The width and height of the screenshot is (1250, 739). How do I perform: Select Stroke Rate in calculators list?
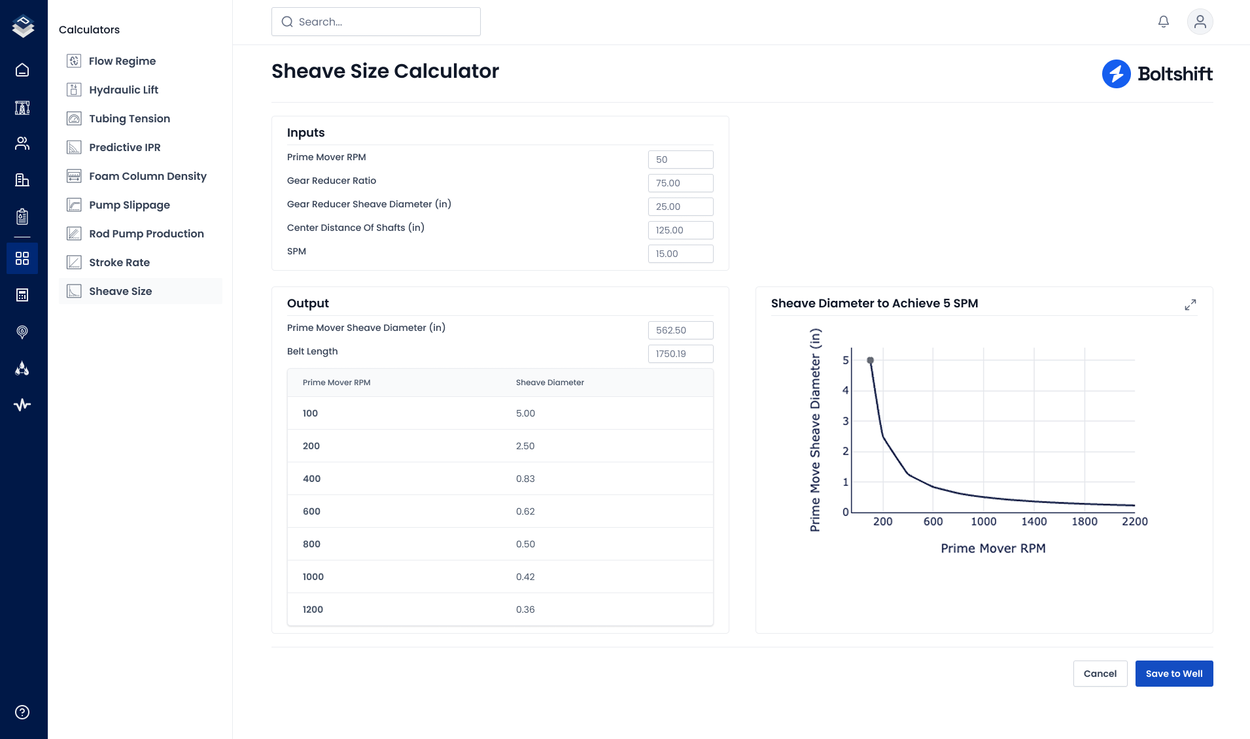pyautogui.click(x=120, y=262)
